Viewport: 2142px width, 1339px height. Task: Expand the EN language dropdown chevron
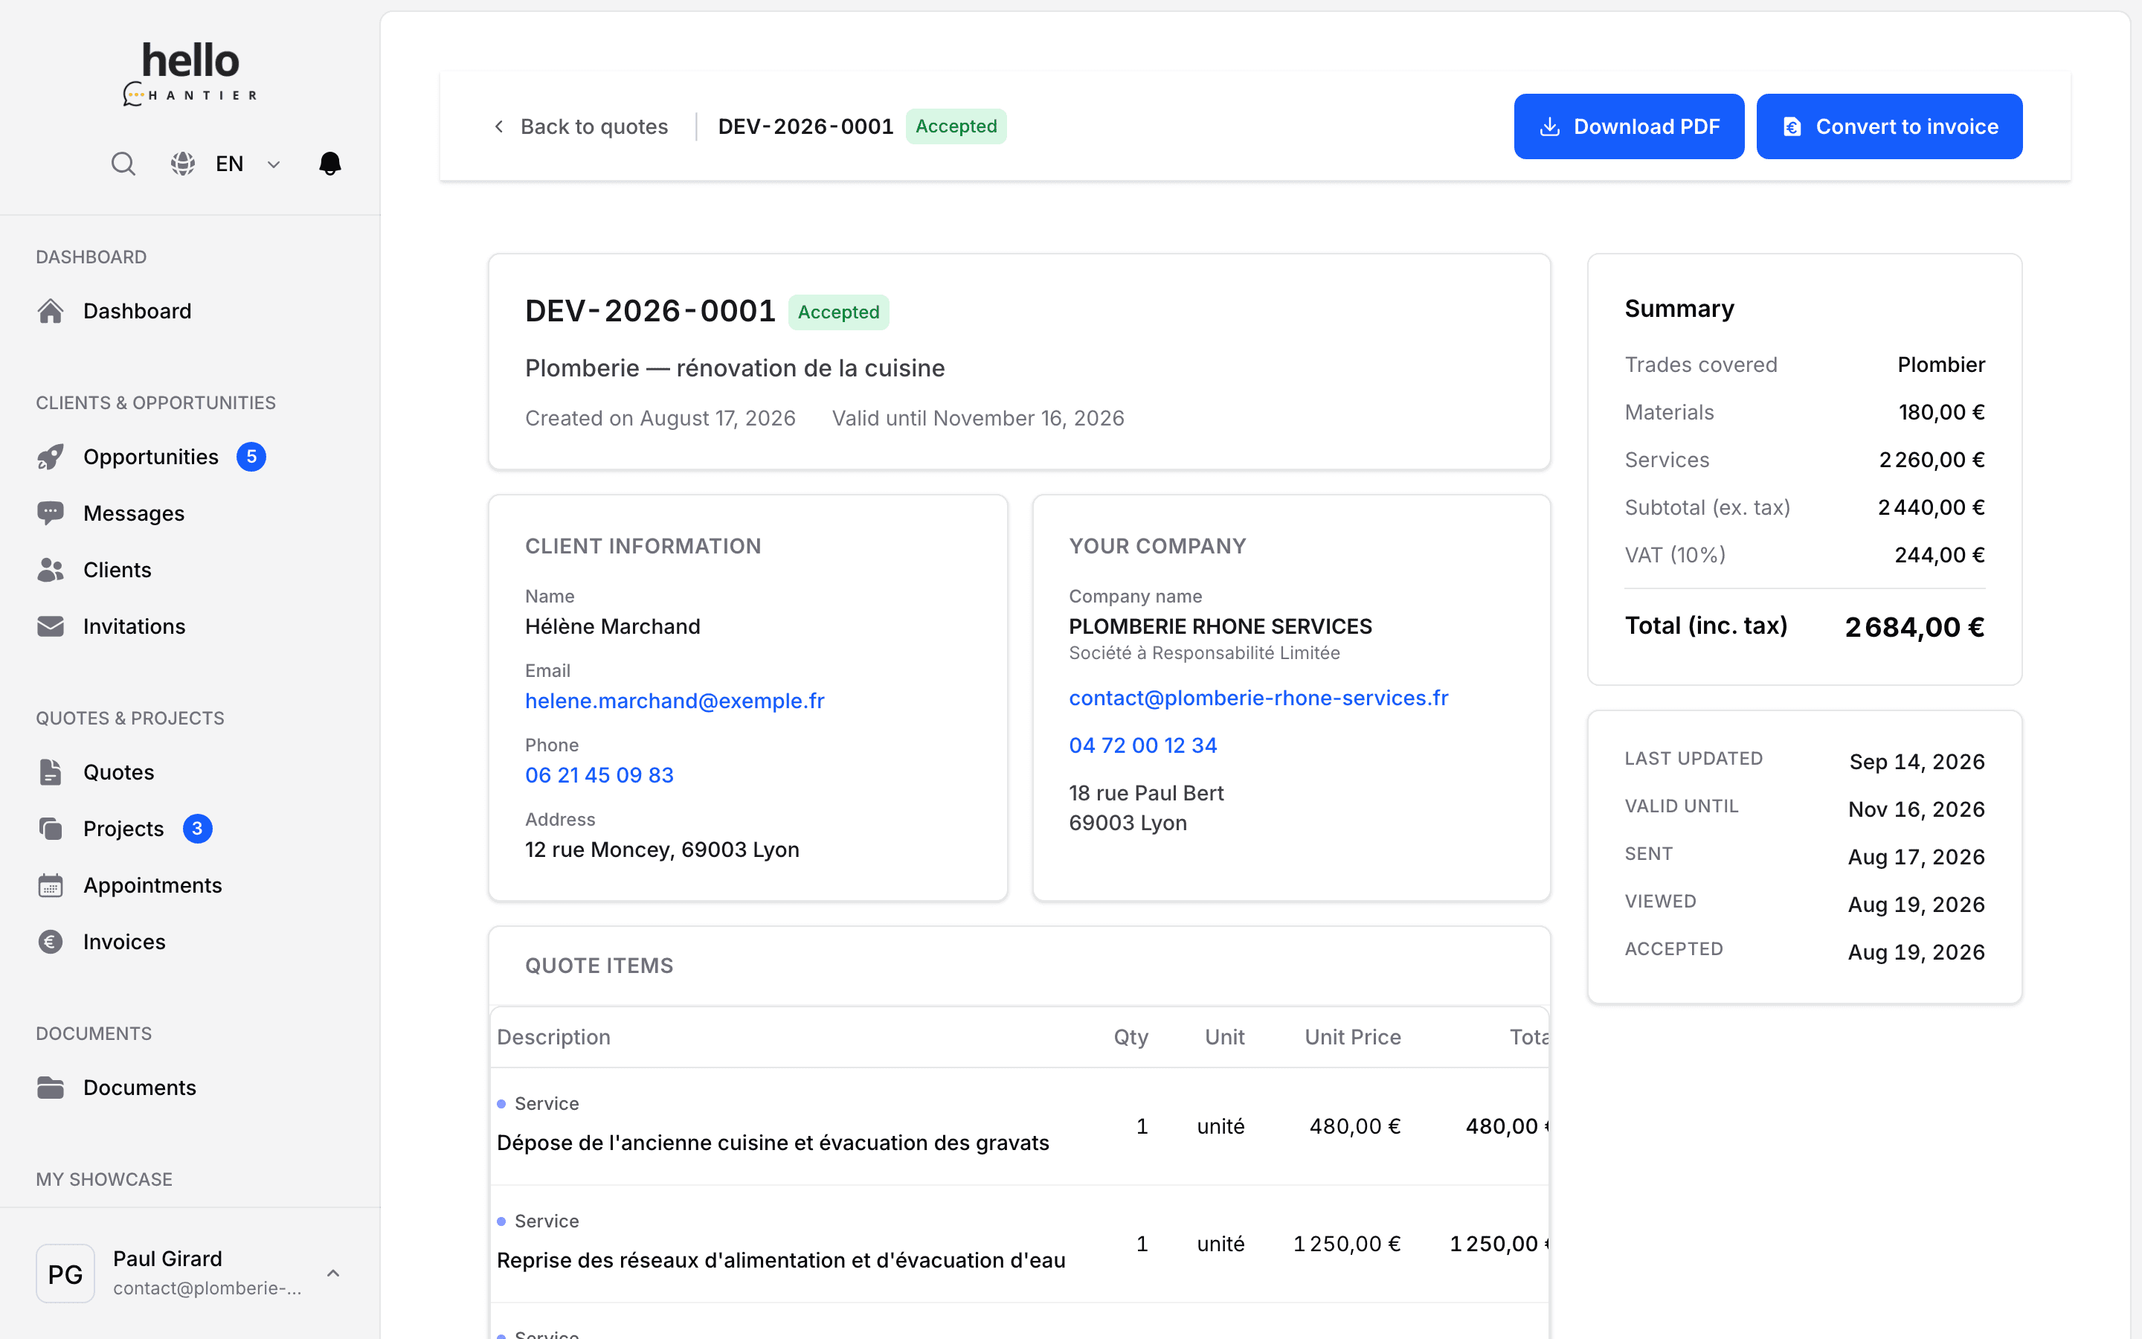[x=274, y=164]
